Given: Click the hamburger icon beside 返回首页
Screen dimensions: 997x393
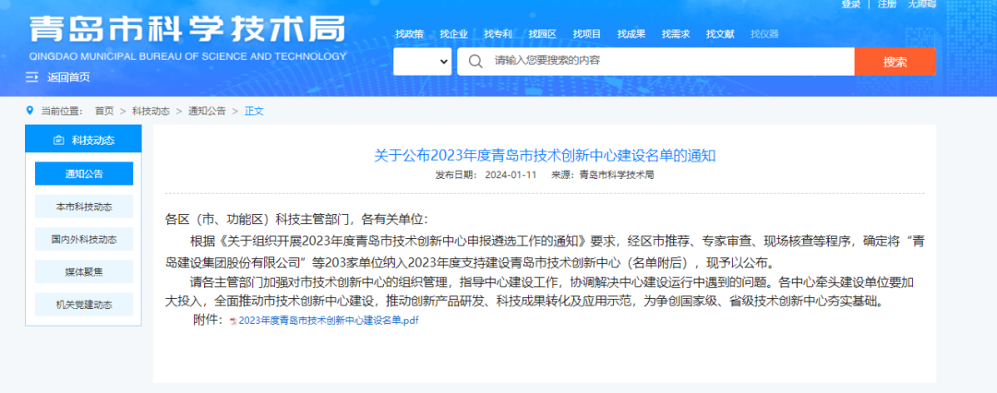Looking at the screenshot, I should pos(33,77).
